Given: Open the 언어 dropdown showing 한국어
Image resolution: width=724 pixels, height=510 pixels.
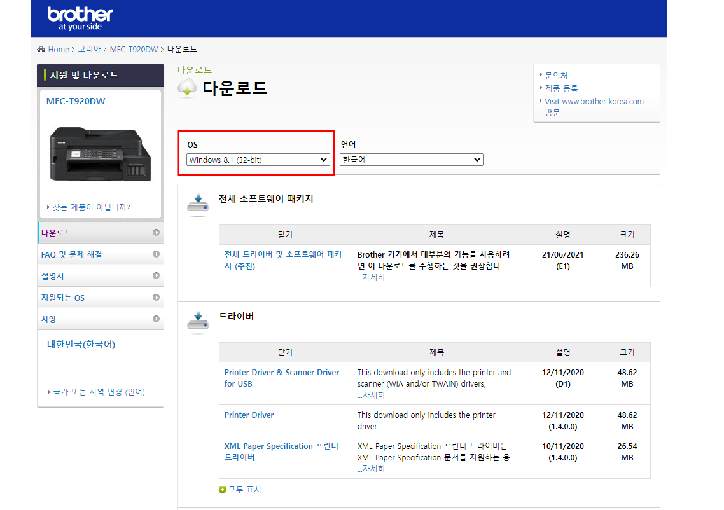Looking at the screenshot, I should (412, 160).
